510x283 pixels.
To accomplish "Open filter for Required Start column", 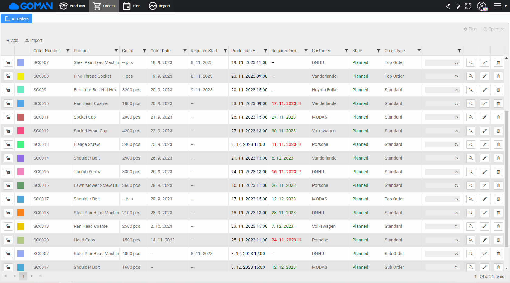I will pos(225,51).
